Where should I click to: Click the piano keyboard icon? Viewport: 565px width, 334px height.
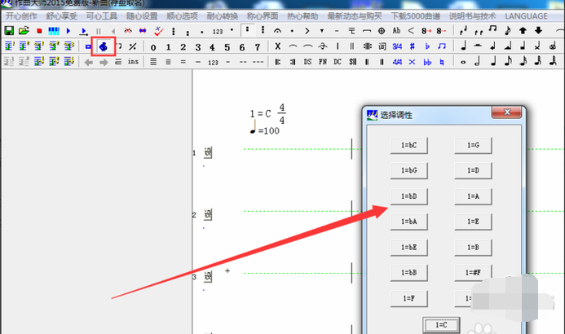coord(54,30)
